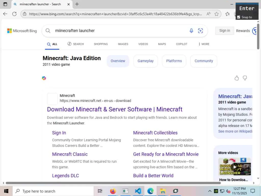261x196 pixels.
Task: Close the miinecraften launcher tab
Action: 68,4
